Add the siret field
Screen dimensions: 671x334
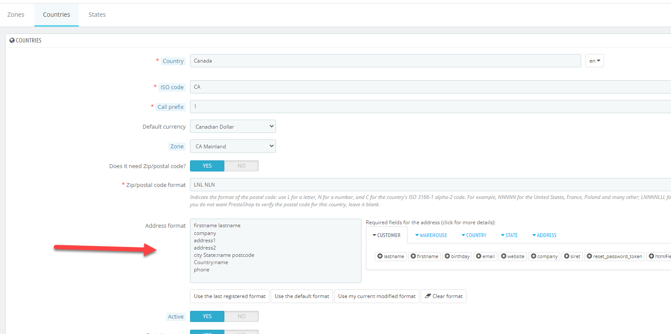pos(572,256)
